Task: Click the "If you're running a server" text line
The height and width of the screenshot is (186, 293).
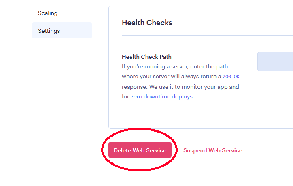Action: 180,66
